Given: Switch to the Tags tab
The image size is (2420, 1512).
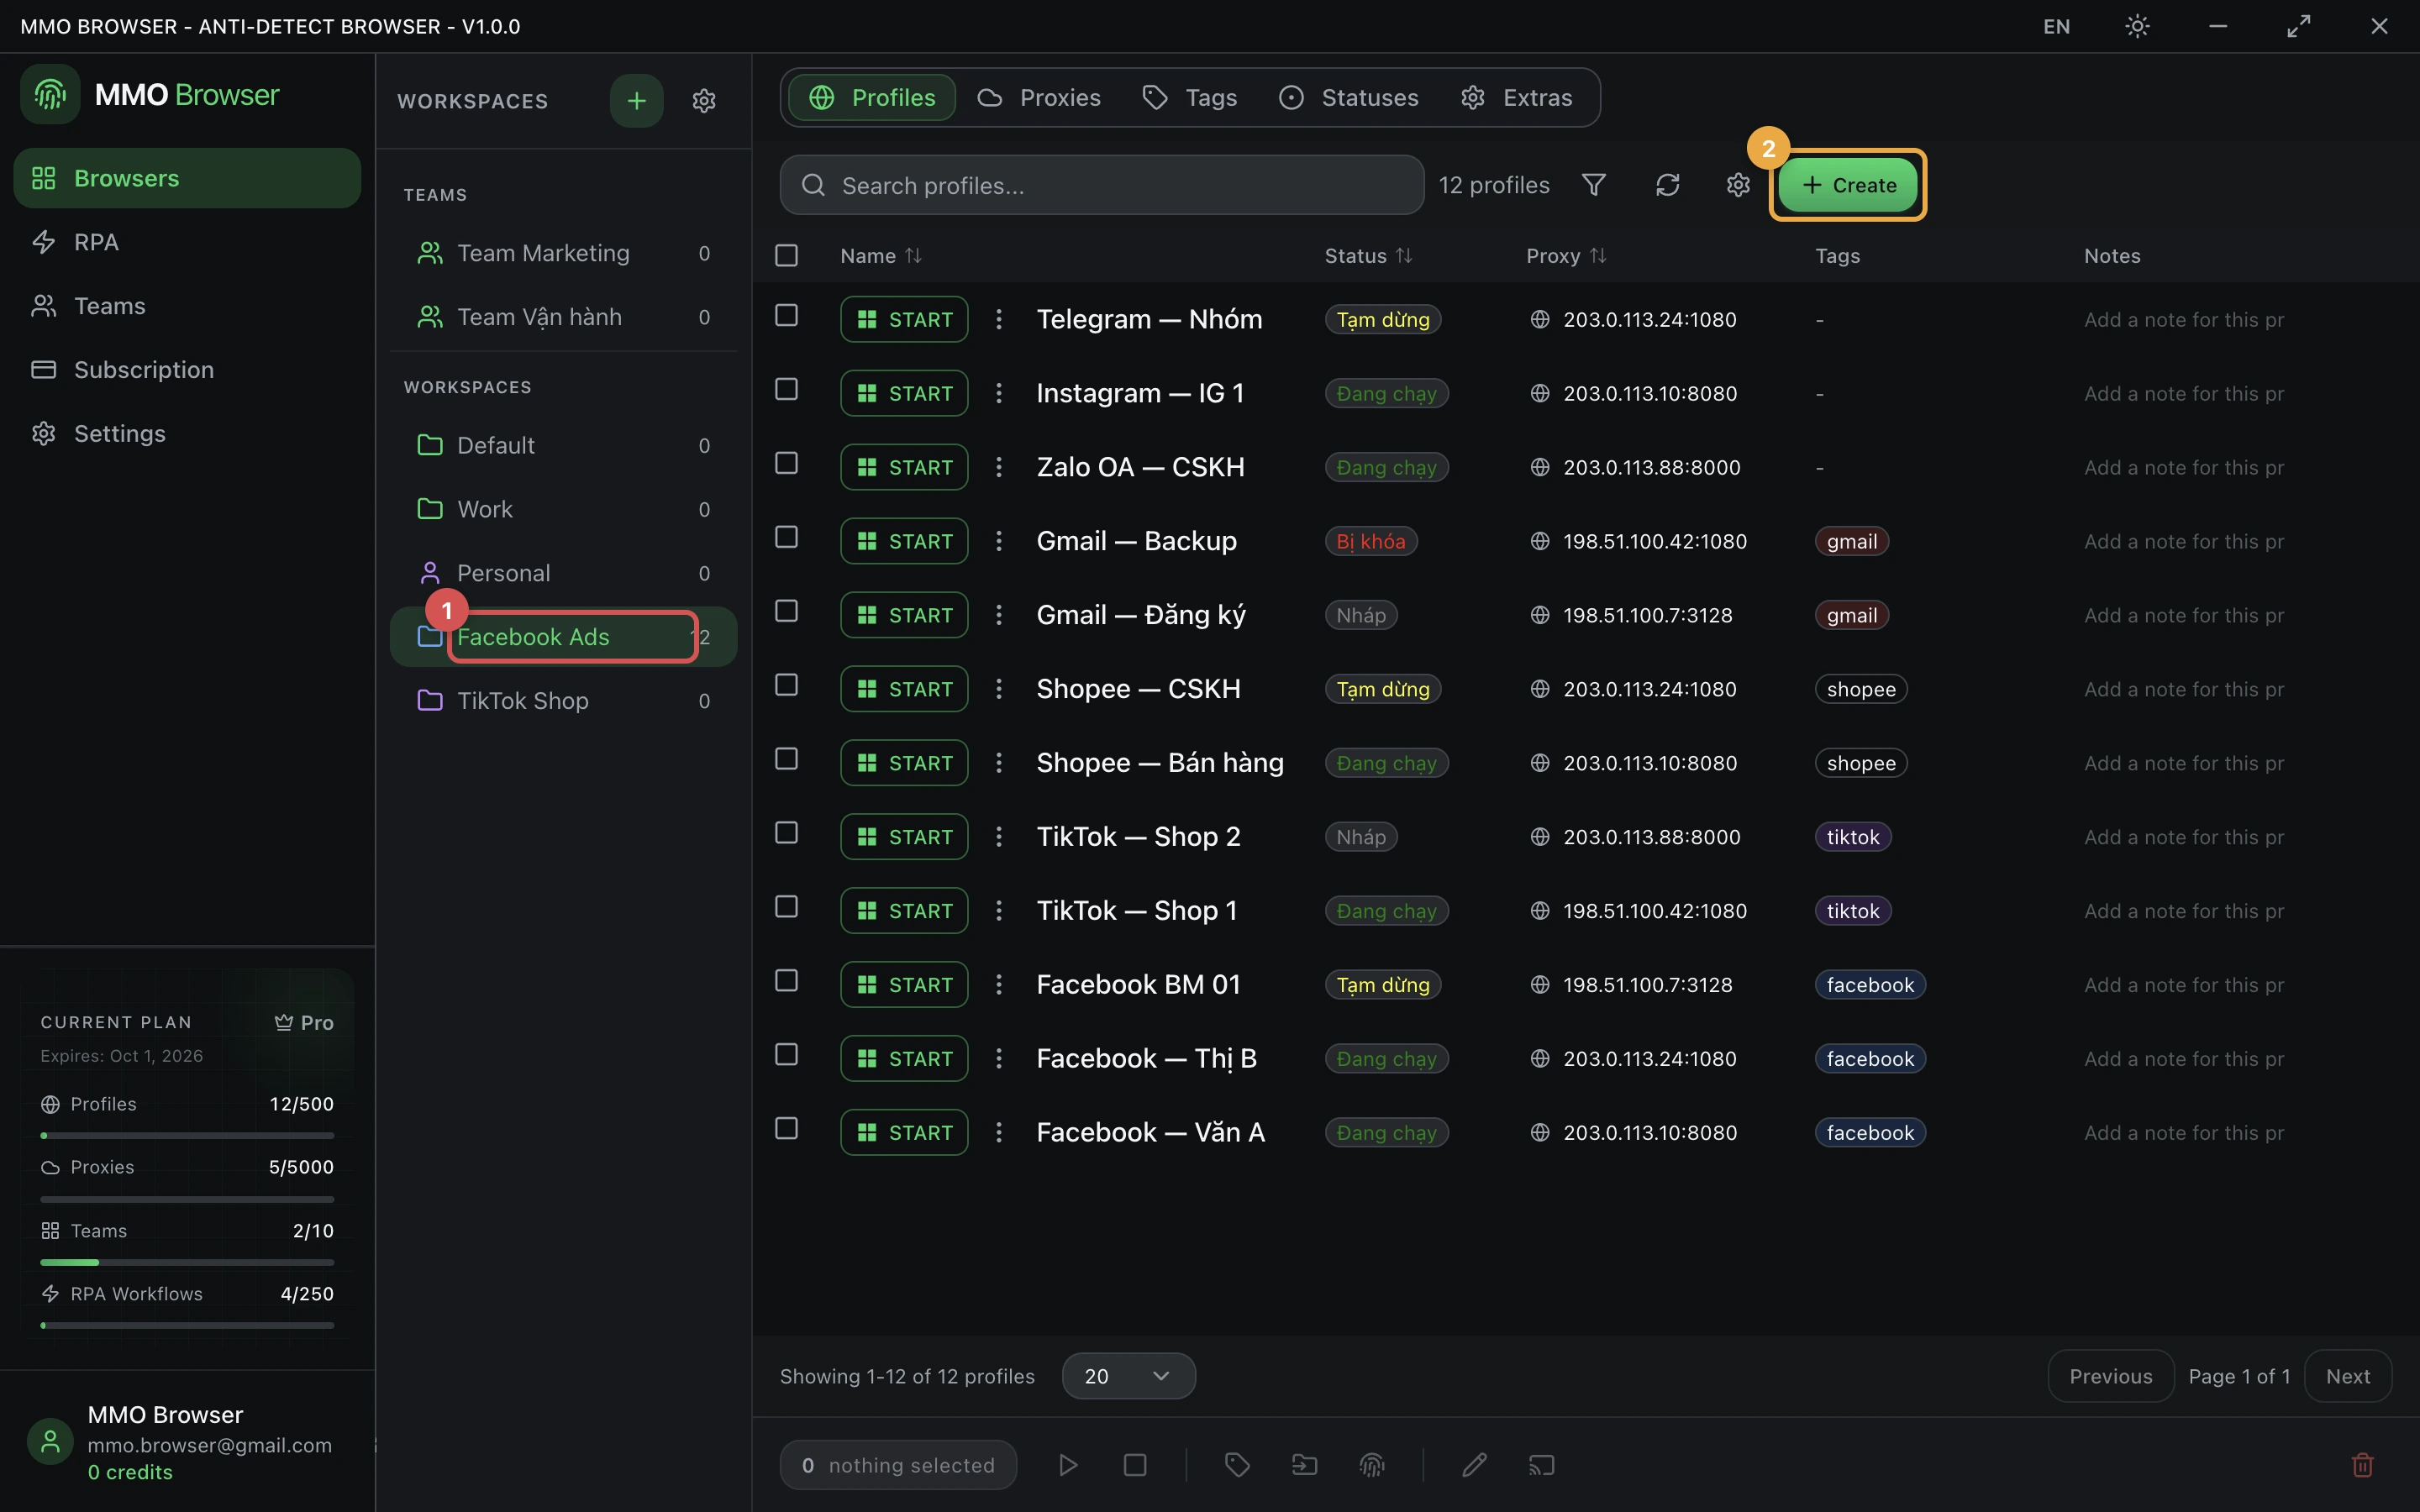Looking at the screenshot, I should point(1190,97).
